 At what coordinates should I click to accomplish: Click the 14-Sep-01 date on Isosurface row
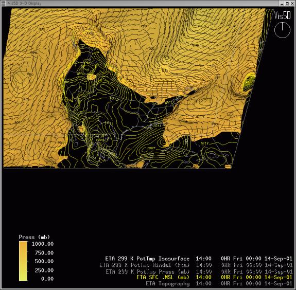pyautogui.click(x=278, y=259)
